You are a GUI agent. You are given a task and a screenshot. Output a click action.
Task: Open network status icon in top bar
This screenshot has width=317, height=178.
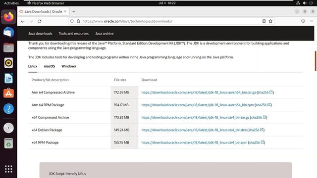click(x=298, y=3)
